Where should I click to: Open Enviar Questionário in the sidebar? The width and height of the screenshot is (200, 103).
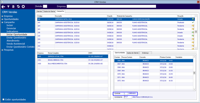tap(16, 38)
